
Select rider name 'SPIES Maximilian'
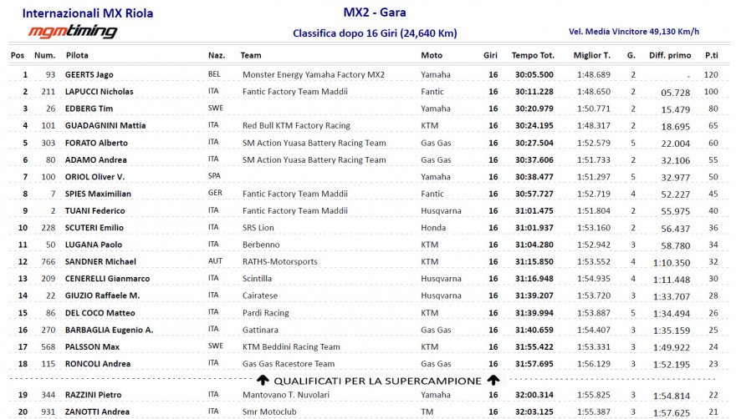coord(98,194)
